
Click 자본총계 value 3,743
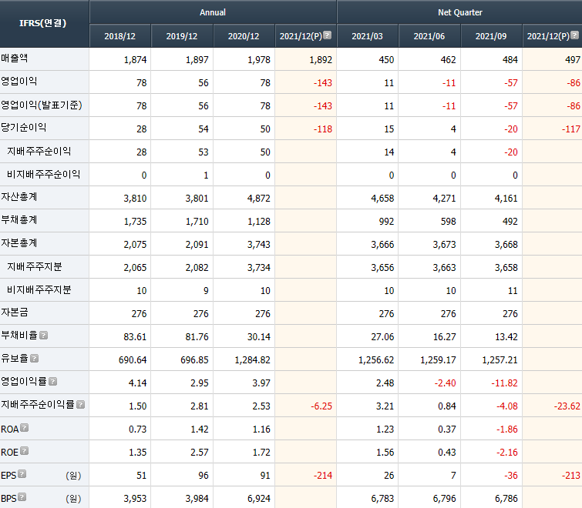259,245
